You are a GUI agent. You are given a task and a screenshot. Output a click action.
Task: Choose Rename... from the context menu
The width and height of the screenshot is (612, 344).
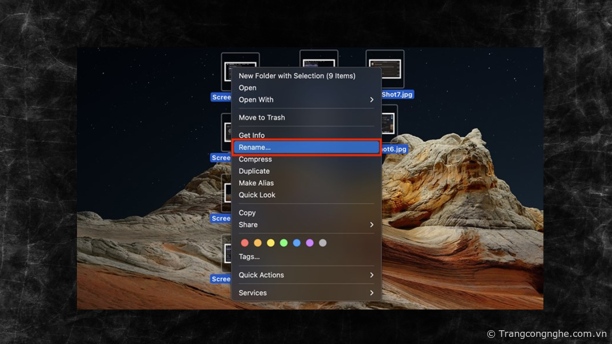306,147
